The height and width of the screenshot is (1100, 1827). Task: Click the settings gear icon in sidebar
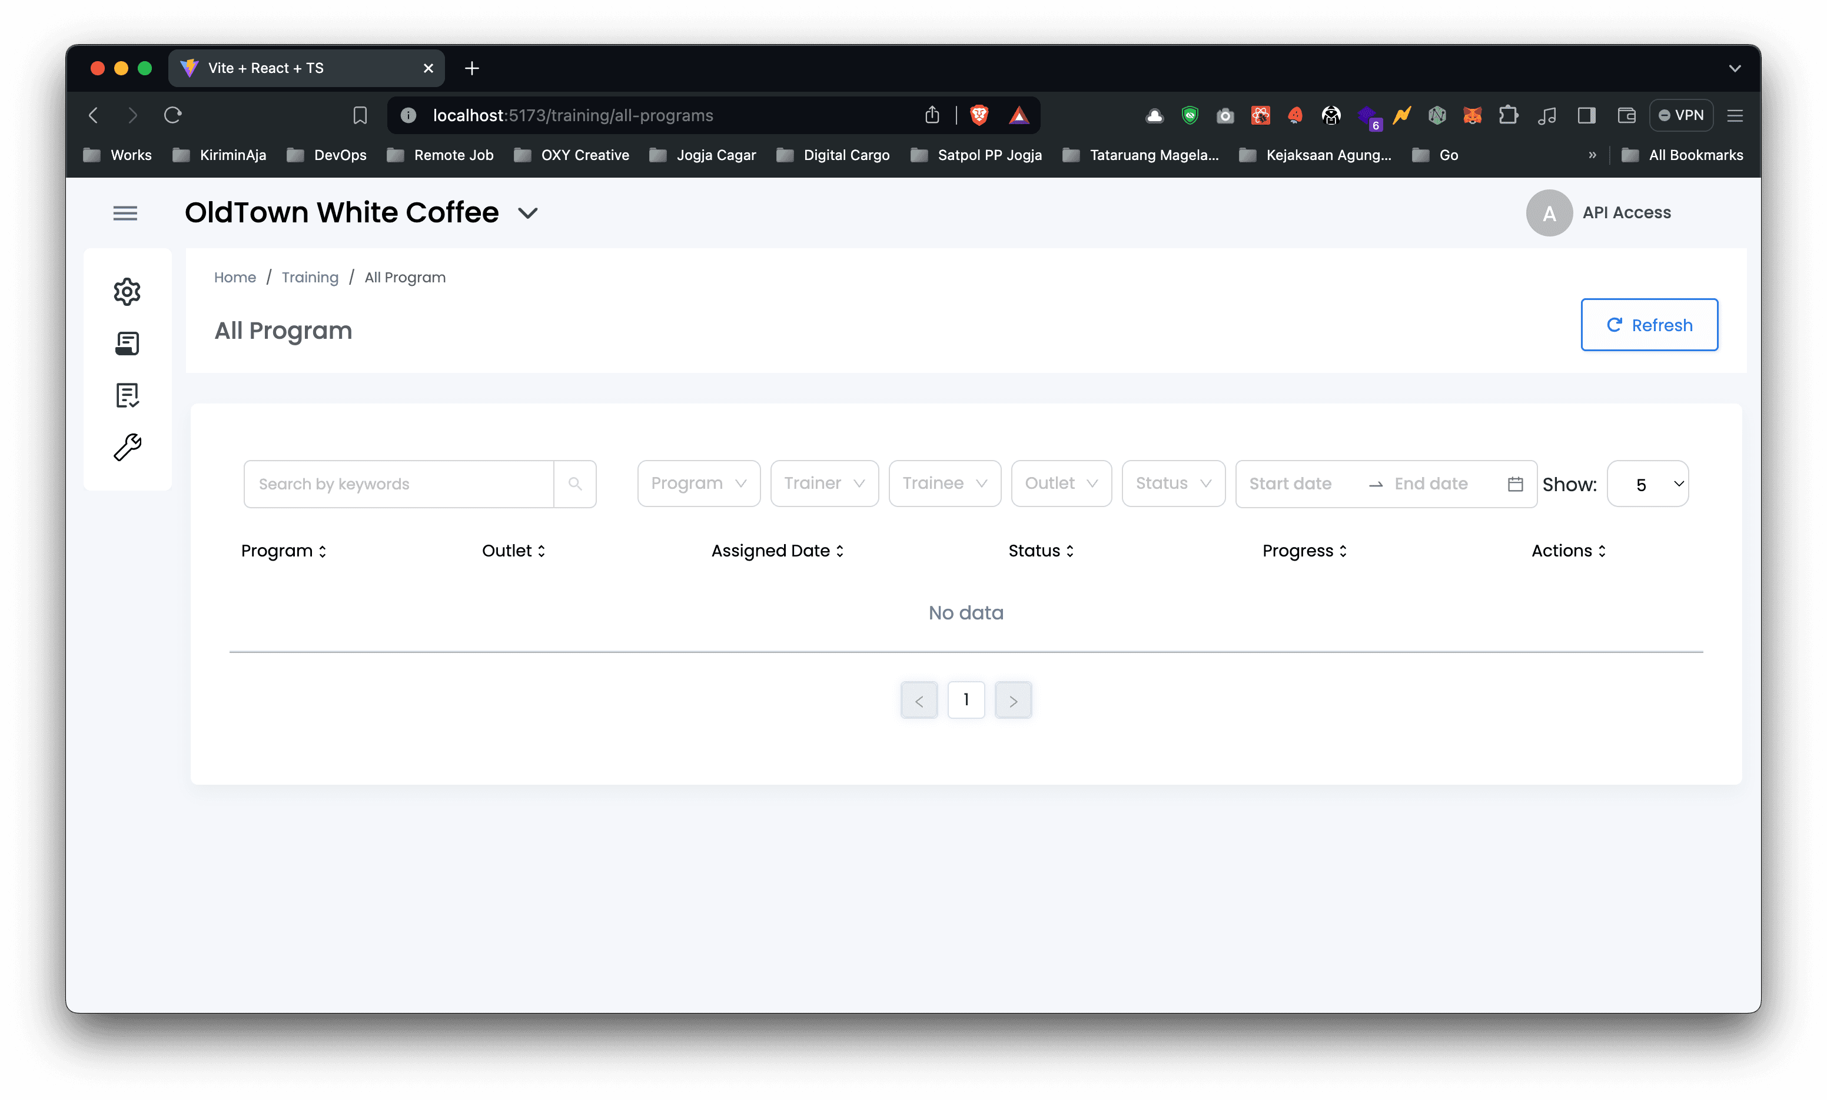127,291
